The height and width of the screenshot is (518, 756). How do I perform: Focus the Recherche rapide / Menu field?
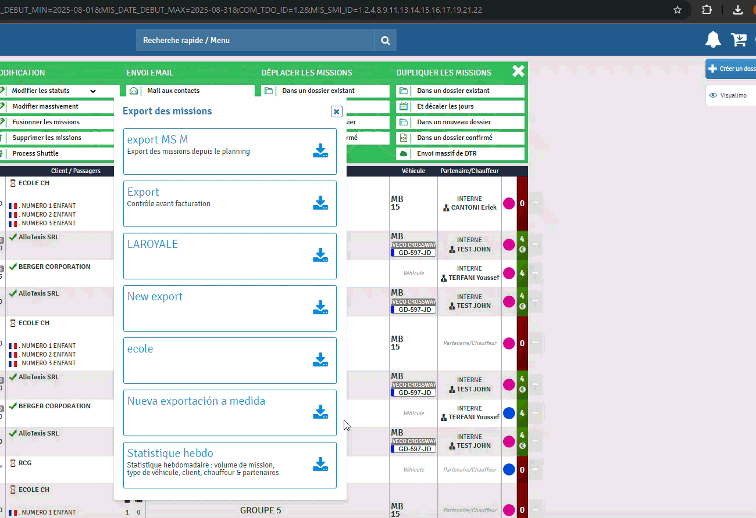255,41
